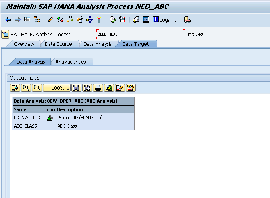Viewport: 270px width, 198px height.
Task: Click the zoom out magnifier icon
Action: (37, 88)
